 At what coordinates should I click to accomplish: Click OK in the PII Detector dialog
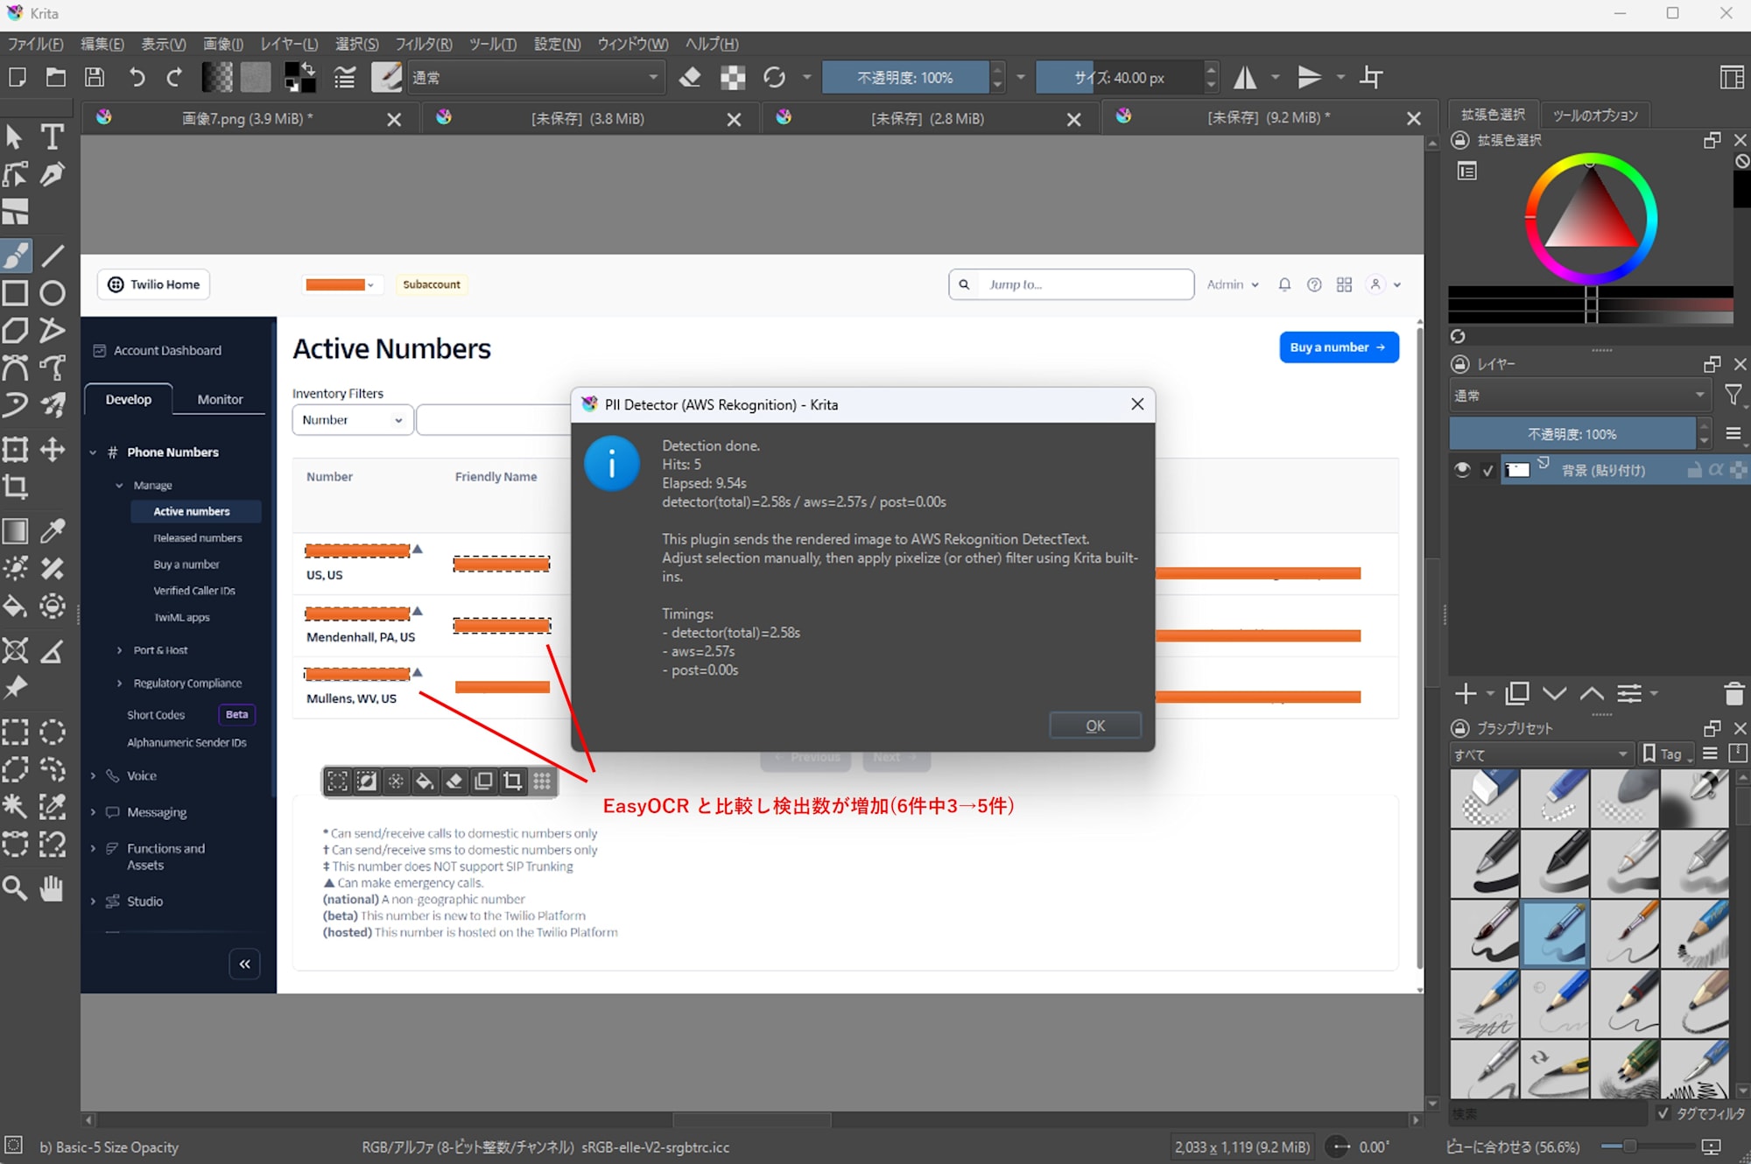coord(1094,725)
